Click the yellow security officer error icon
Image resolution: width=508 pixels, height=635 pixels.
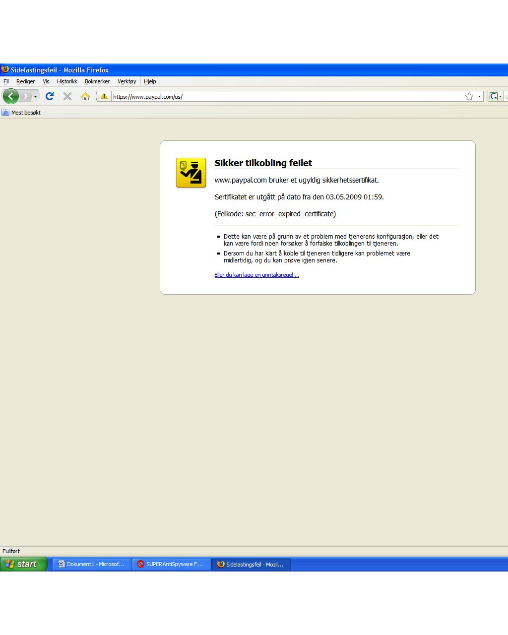191,173
